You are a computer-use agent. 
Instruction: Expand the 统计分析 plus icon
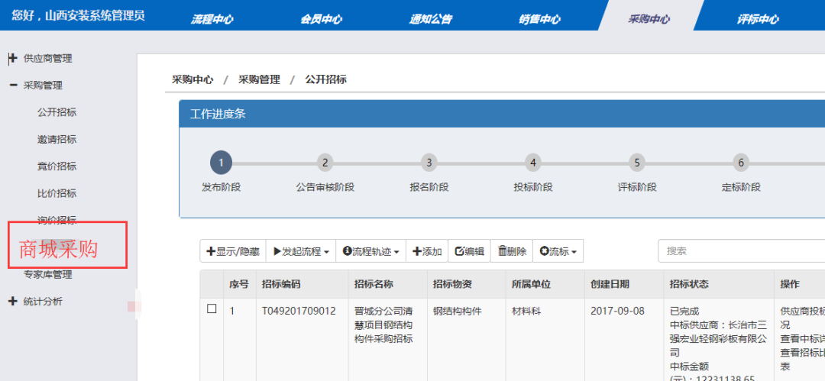pos(13,302)
